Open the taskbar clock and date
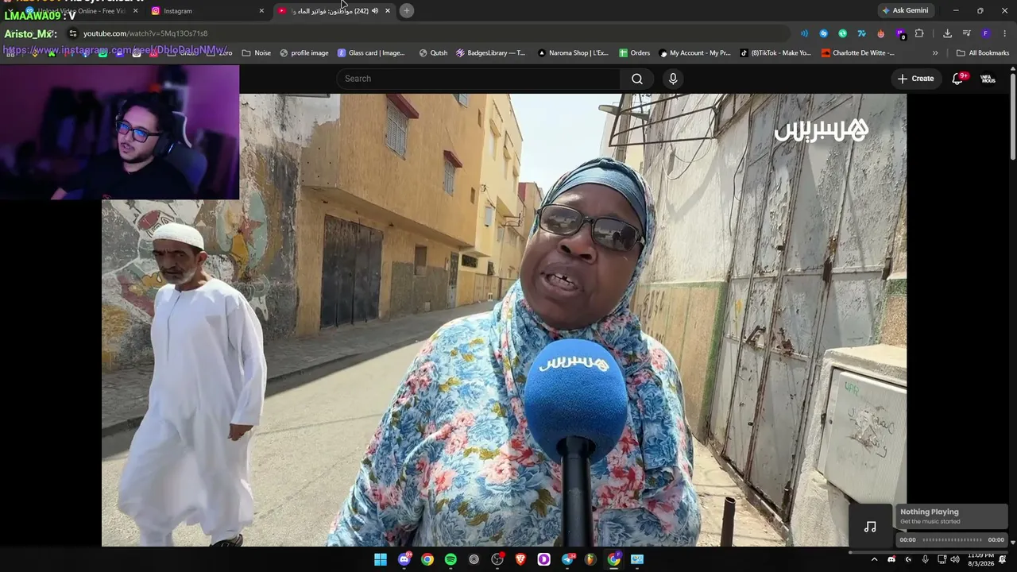The image size is (1017, 572). point(980,559)
